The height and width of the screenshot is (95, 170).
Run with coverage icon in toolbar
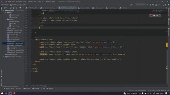(x=153, y=5)
